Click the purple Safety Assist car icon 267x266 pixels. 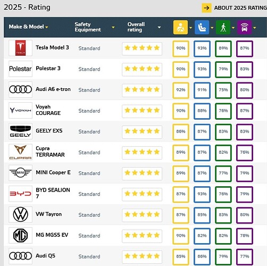[x=244, y=27]
